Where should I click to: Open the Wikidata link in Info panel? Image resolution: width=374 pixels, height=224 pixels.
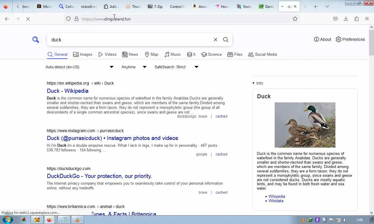276,201
